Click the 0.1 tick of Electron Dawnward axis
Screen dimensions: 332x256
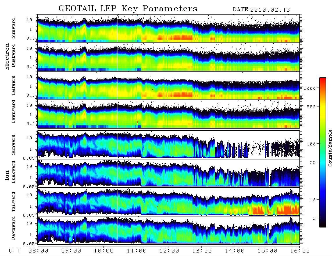(x=31, y=124)
